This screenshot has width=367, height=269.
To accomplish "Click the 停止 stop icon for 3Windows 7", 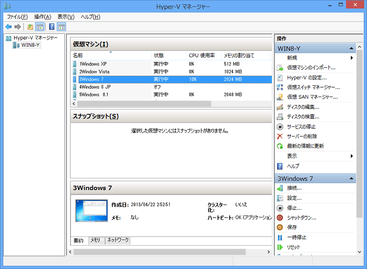I will (x=280, y=208).
